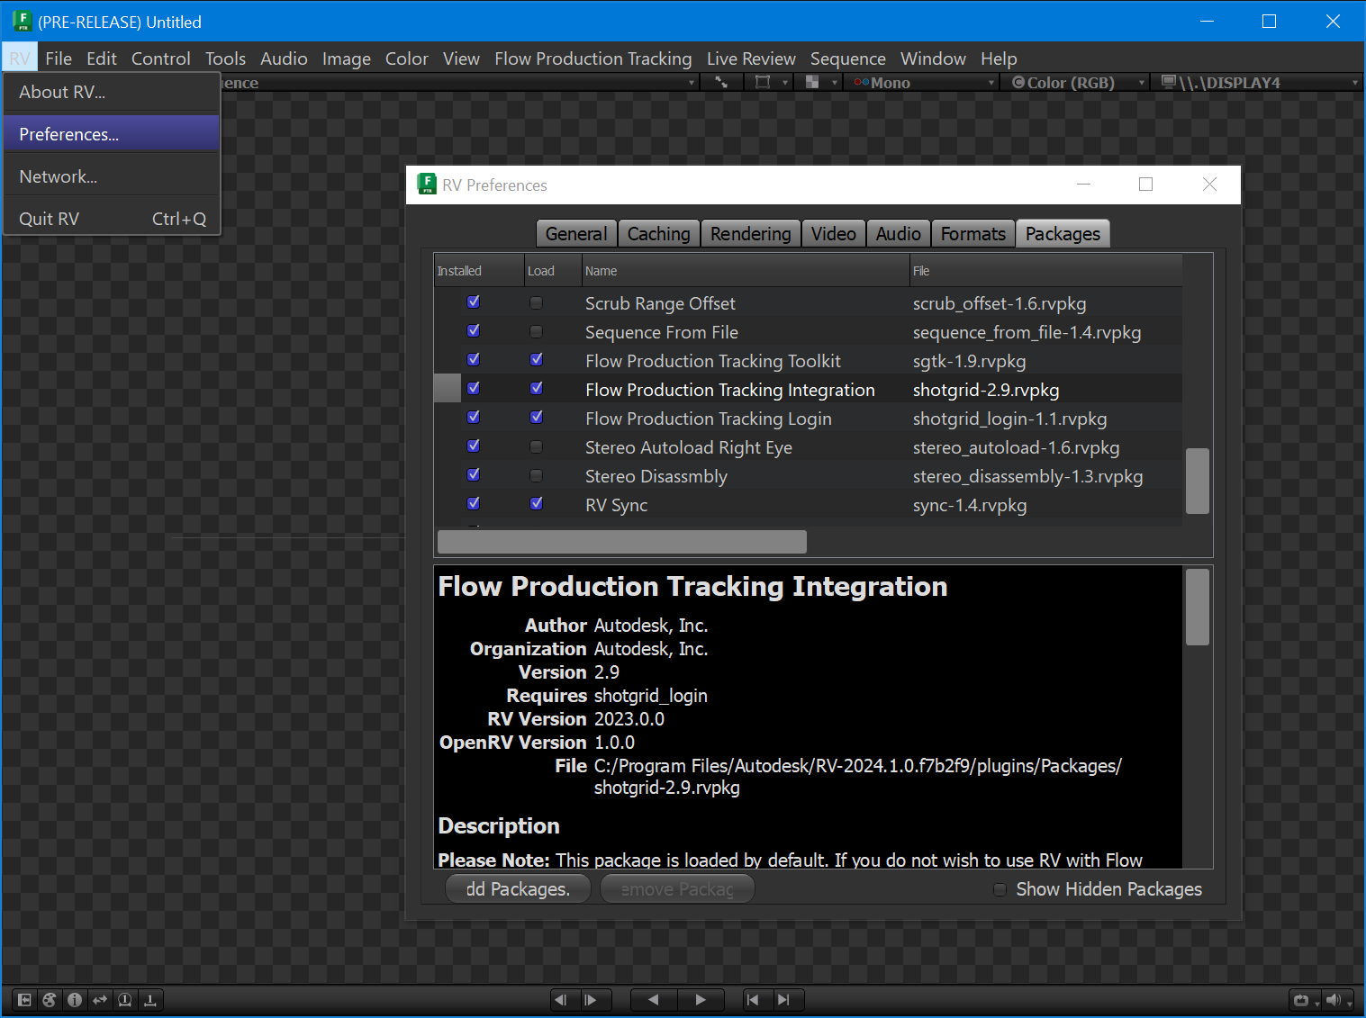Screen dimensions: 1366x1018
Task: Switch to the Video tab
Action: [833, 234]
